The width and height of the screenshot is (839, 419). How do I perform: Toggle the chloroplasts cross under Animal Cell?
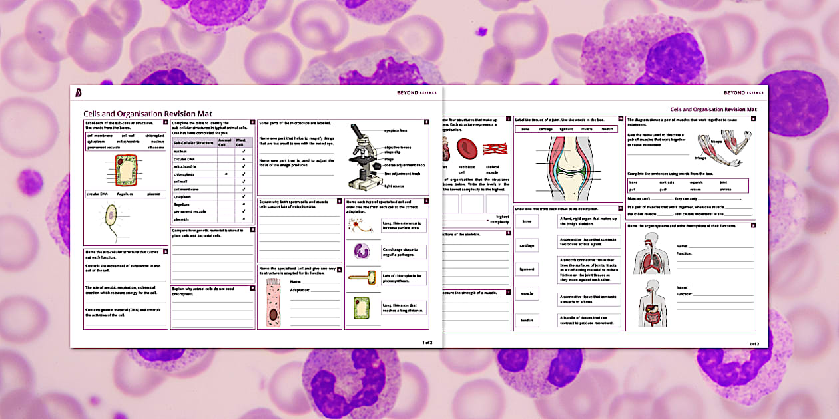pyautogui.click(x=226, y=174)
